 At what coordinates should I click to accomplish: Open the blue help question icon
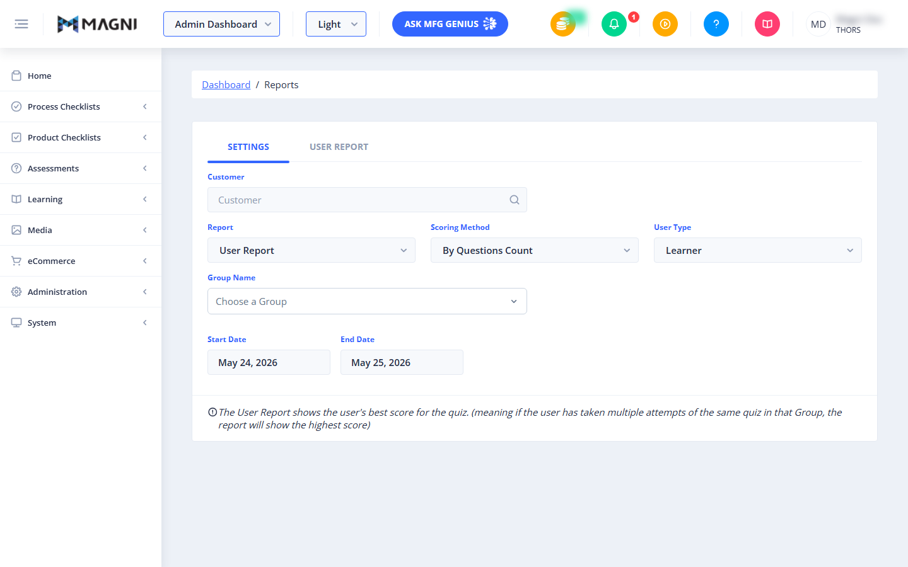point(716,24)
